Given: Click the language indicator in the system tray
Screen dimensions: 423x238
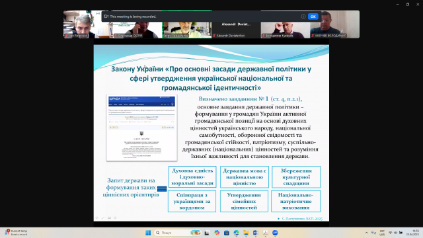Looking at the screenshot, I should point(382,233).
